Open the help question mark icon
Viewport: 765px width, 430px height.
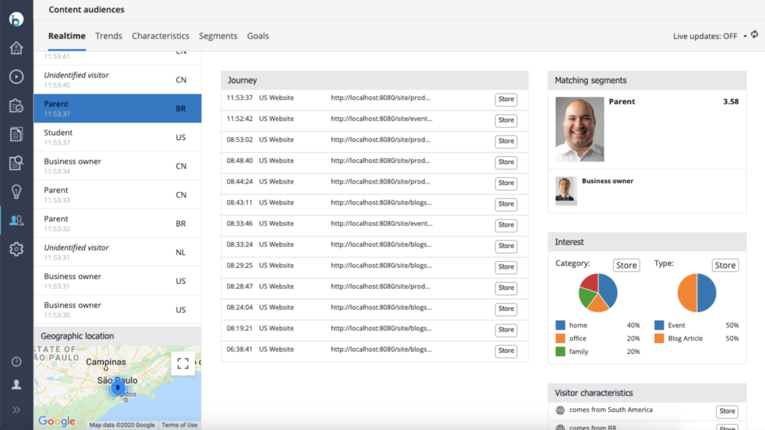pos(16,361)
